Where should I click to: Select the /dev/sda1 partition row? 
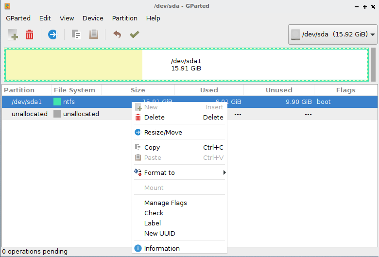(189, 102)
